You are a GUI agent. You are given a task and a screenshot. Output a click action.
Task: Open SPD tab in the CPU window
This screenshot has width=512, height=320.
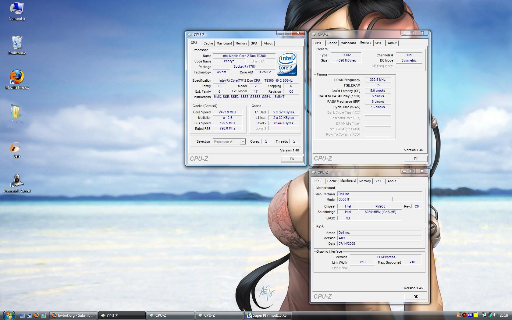pyautogui.click(x=254, y=43)
